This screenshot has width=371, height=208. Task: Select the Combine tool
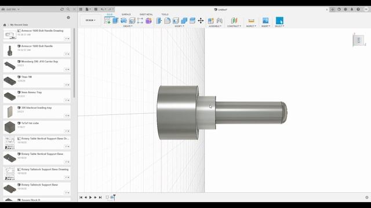pyautogui.click(x=184, y=21)
